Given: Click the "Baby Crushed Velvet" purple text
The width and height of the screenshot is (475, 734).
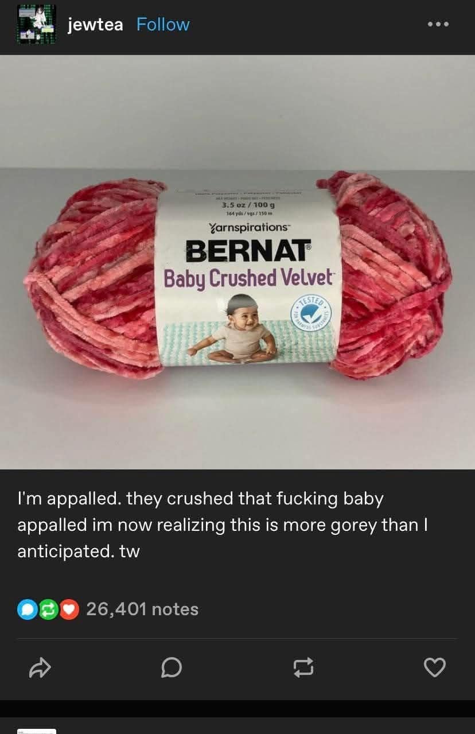Looking at the screenshot, I should (x=248, y=279).
